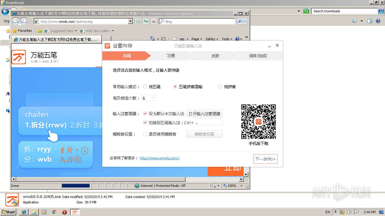Click the 下一步(N)> button
This screenshot has height=216, width=385.
pos(265,159)
